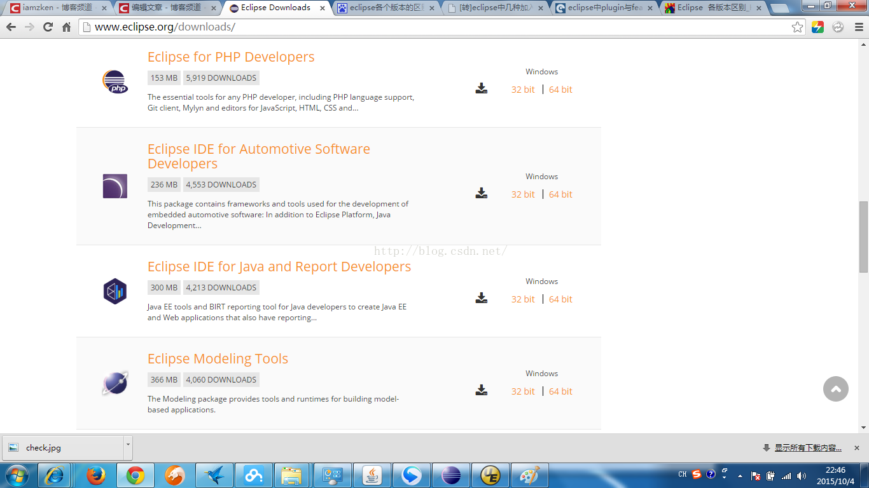Click the 5,919 DOWNLOADS badge
Viewport: 869px width, 488px height.
coord(221,78)
